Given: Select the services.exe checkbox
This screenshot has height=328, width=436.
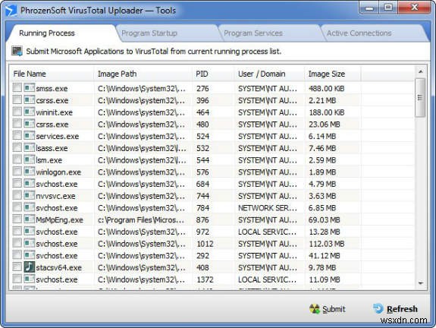Looking at the screenshot, I should tap(17, 136).
